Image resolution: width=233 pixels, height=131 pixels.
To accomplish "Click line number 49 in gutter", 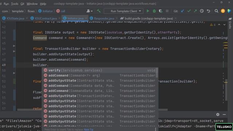I will (x=4, y=65).
